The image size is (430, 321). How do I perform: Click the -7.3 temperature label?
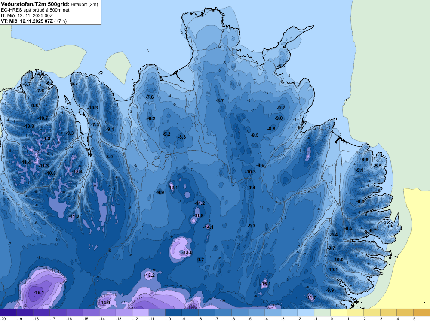[95, 124]
